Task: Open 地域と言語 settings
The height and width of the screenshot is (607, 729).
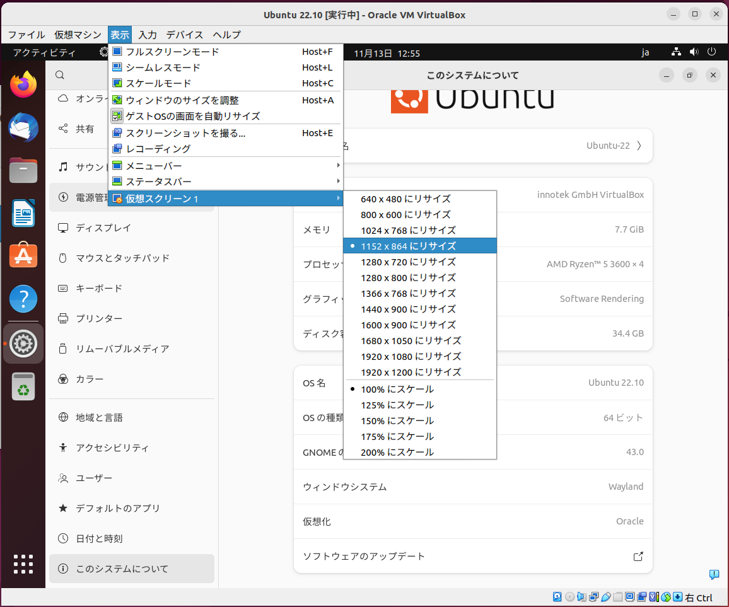Action: [132, 417]
